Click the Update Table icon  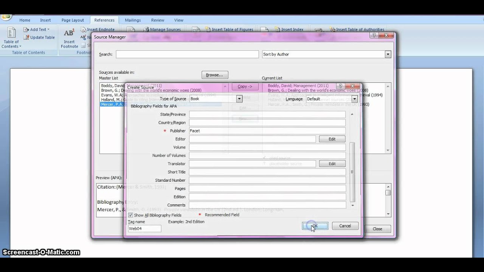pyautogui.click(x=26, y=37)
